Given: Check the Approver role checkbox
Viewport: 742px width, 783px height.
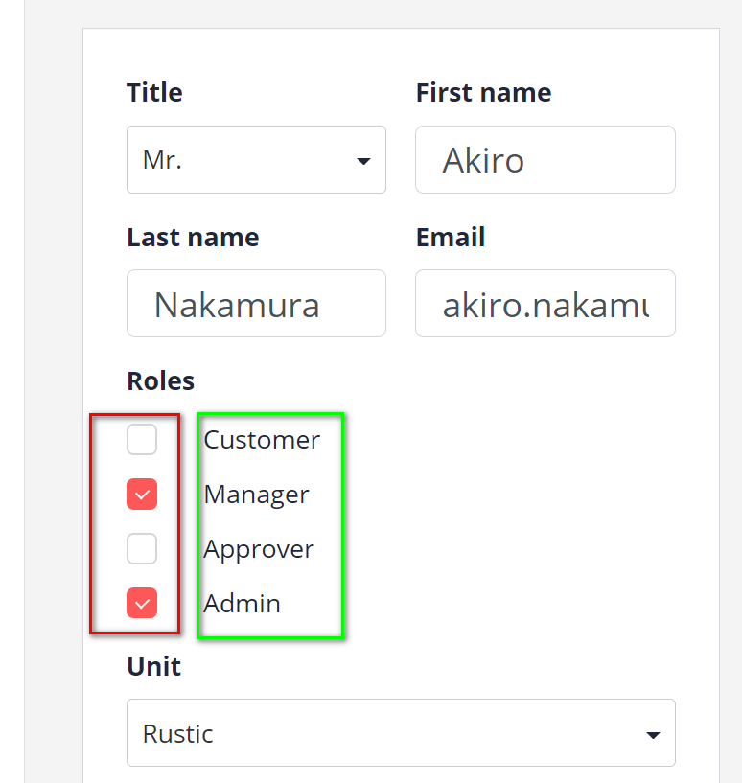Looking at the screenshot, I should pos(141,548).
